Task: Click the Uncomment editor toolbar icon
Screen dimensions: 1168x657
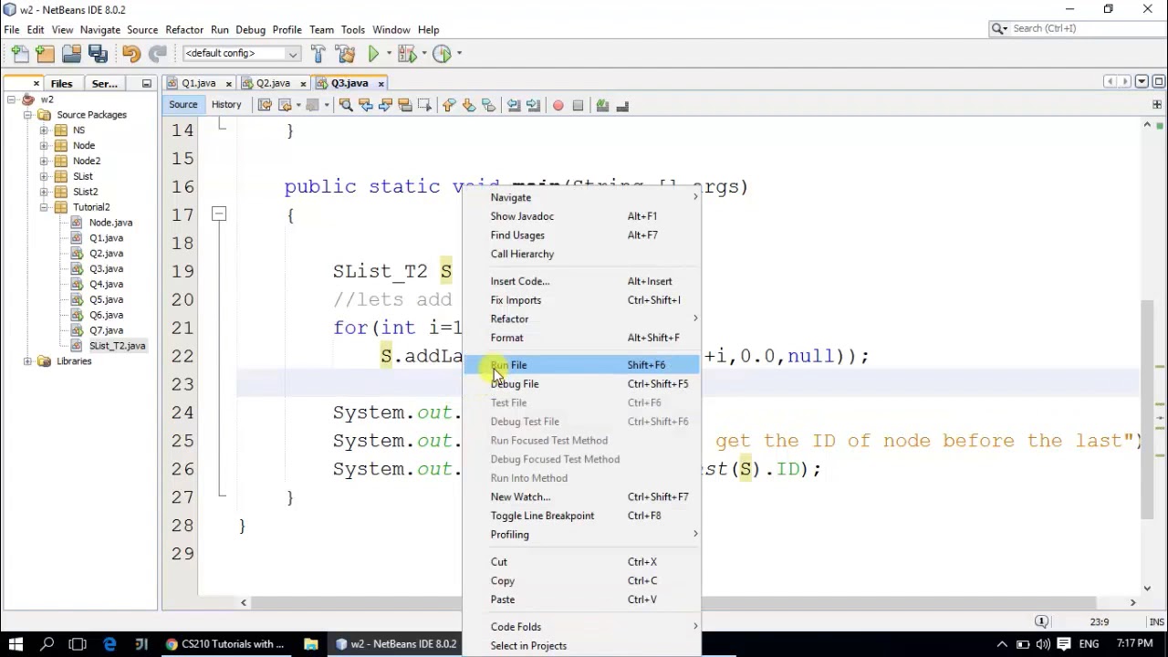Action: (x=622, y=105)
